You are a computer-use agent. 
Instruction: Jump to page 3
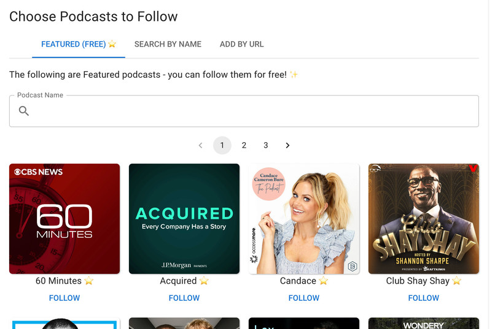pos(266,145)
